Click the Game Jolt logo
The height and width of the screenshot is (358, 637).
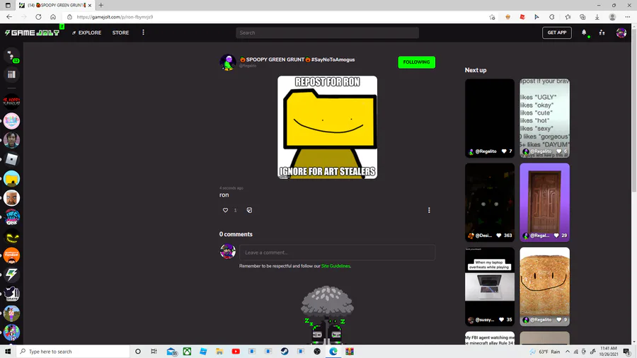[x=32, y=33]
